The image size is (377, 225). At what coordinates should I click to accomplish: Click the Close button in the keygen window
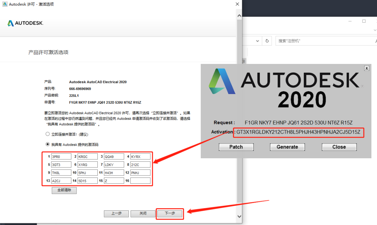339,147
